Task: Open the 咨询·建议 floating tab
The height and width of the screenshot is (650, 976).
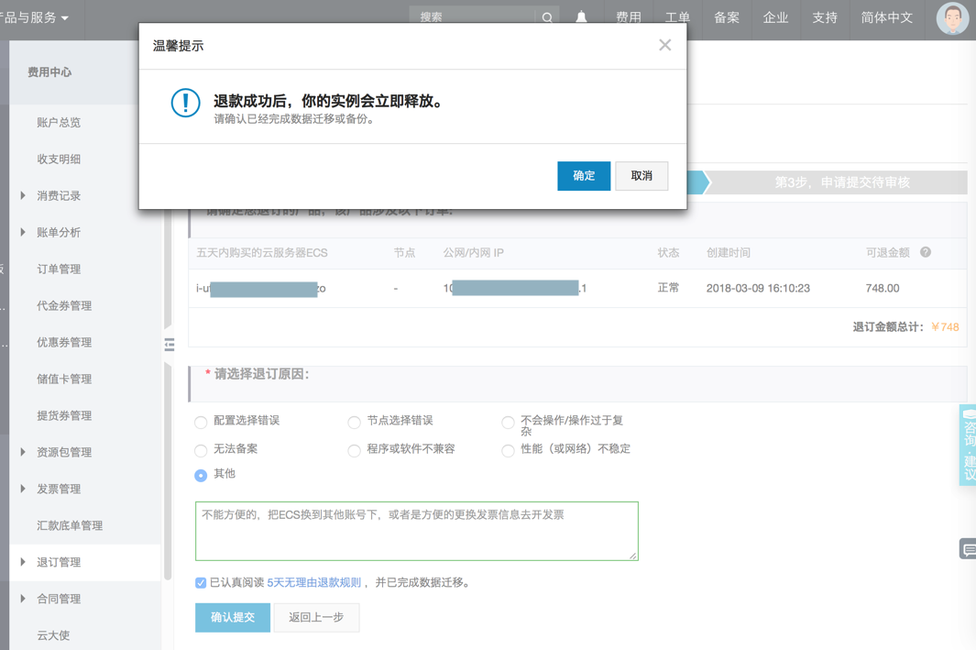Action: 968,446
